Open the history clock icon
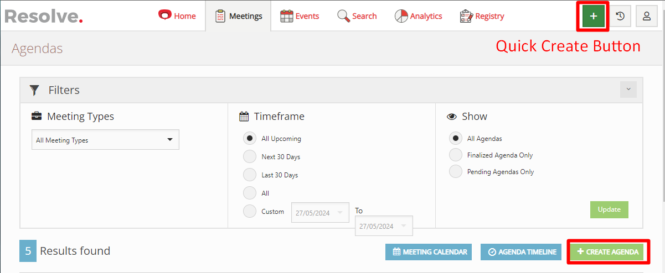665x273 pixels. click(x=620, y=17)
